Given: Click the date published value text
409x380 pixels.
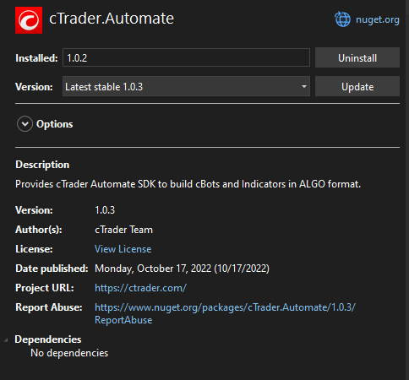Looking at the screenshot, I should tap(182, 269).
